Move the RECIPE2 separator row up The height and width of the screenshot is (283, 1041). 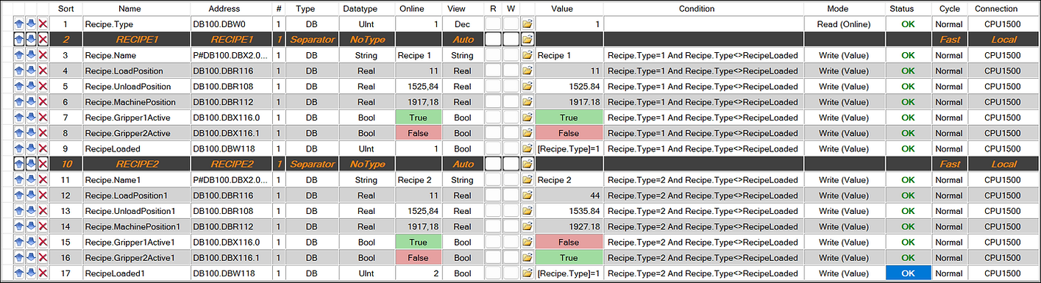click(18, 164)
